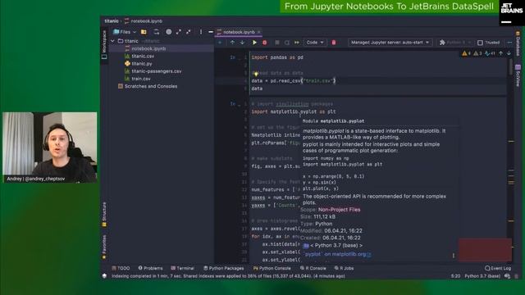Open the TODO tool window
Image resolution: width=525 pixels, height=295 pixels.
click(121, 268)
